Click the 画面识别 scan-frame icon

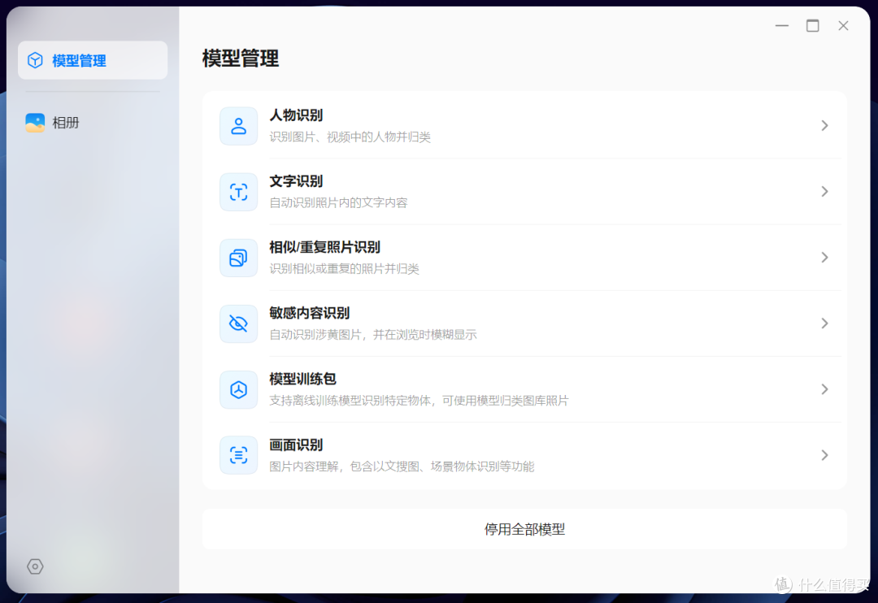click(238, 455)
